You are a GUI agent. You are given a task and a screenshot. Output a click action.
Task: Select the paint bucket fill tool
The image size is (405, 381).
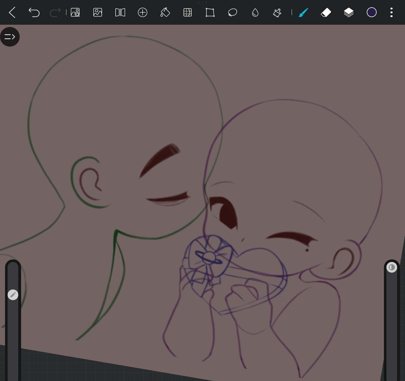(165, 13)
